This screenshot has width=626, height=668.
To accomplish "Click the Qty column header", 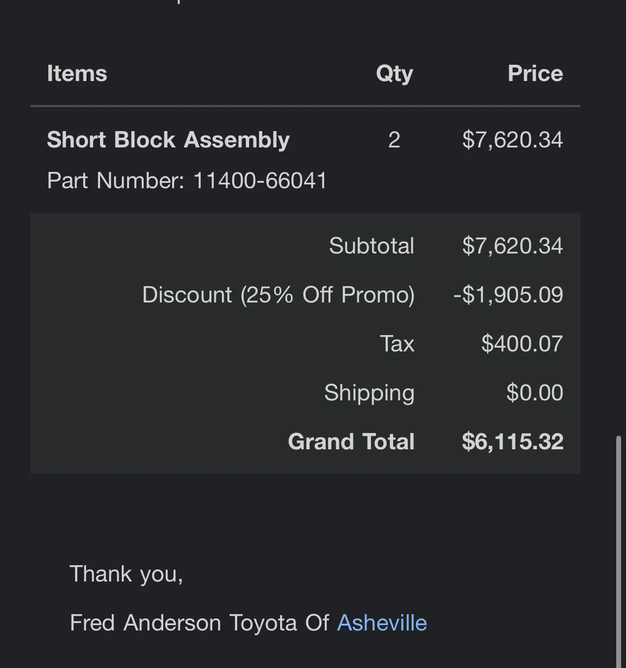I will coord(394,73).
